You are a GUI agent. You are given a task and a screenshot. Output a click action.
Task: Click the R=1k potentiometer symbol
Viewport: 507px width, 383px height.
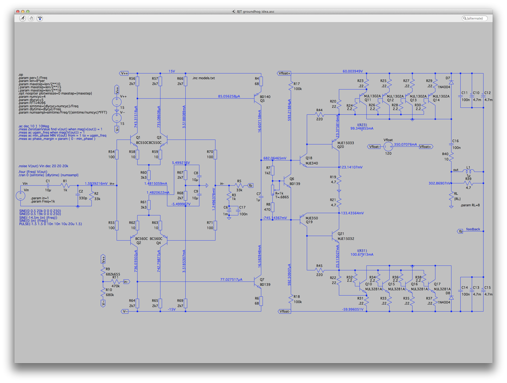click(273, 190)
